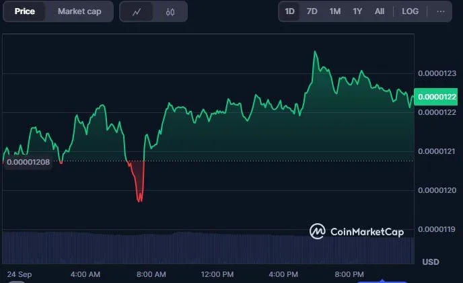Set time range to 1M
Image resolution: width=463 pixels, height=283 pixels.
click(x=334, y=11)
